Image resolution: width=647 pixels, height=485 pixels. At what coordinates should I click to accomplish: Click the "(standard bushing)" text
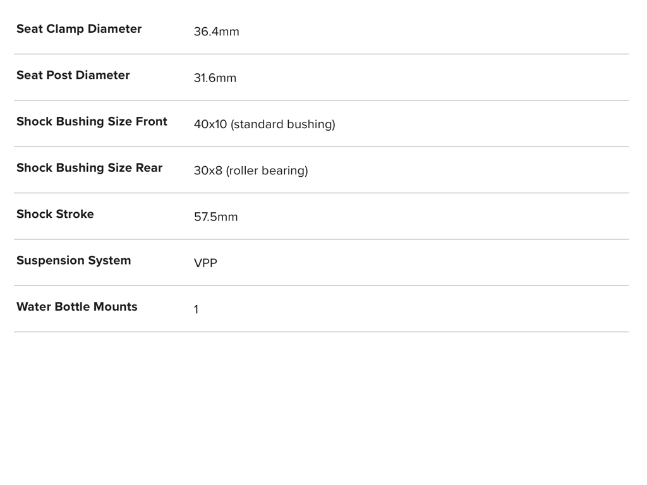tap(283, 124)
